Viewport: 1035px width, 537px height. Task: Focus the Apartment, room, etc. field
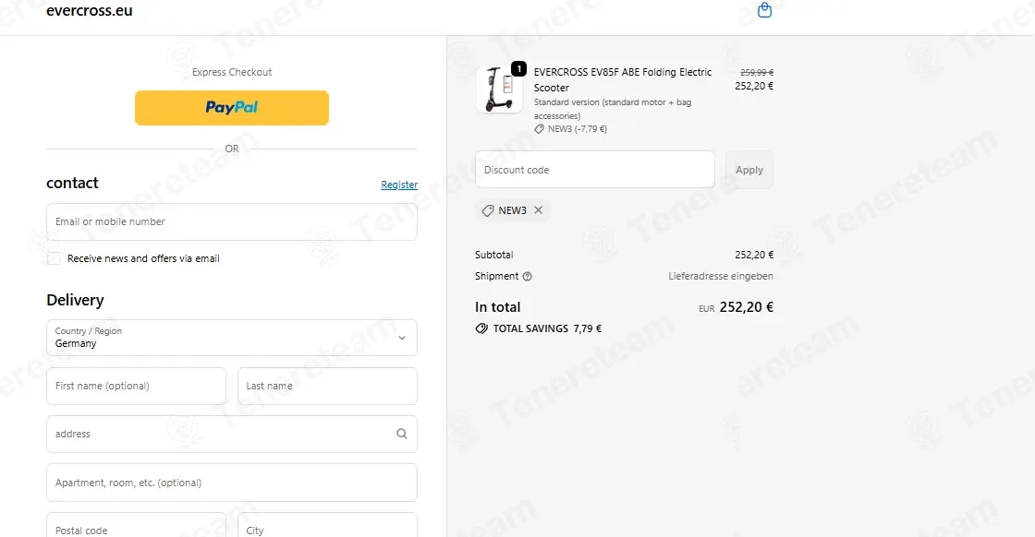point(232,483)
